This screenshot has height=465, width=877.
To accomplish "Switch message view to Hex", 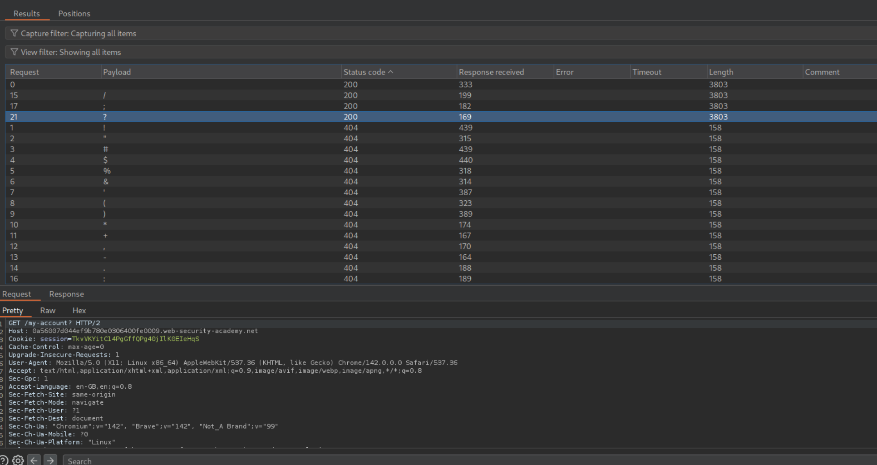I will (79, 311).
